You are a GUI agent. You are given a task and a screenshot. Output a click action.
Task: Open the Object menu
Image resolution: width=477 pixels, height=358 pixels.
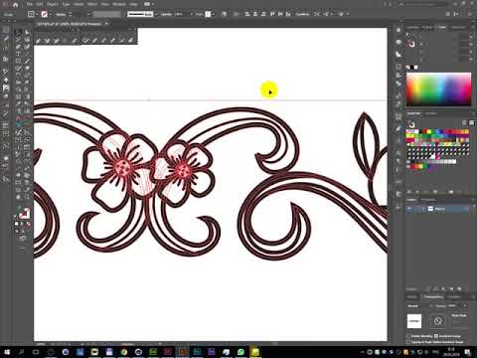coord(53,5)
